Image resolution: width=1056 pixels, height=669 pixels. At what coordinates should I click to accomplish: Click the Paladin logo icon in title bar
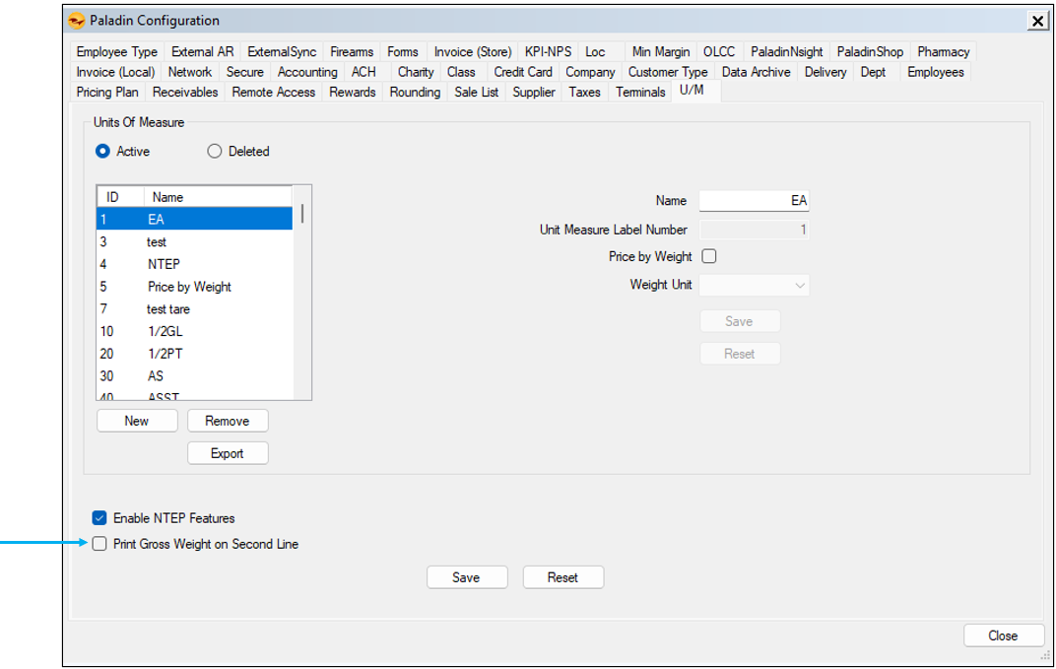(x=76, y=21)
